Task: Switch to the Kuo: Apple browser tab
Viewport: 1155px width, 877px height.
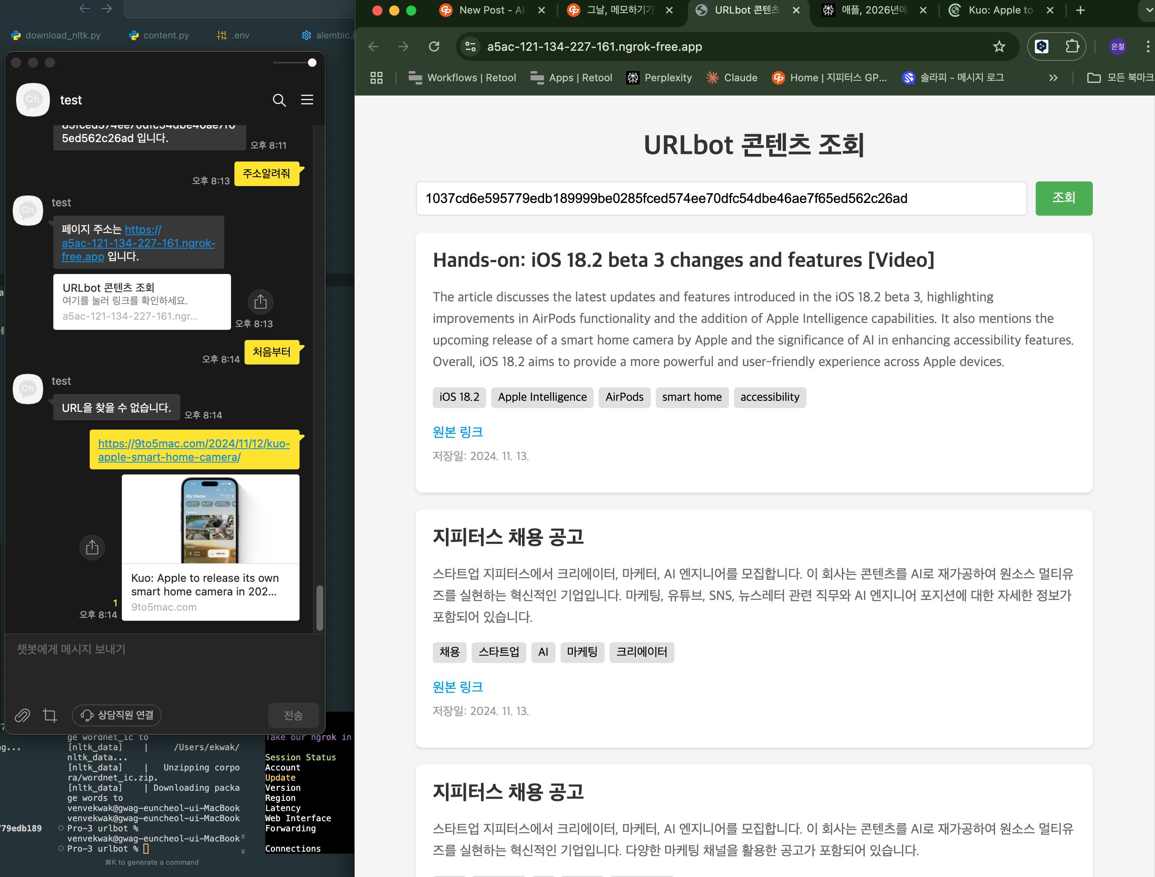Action: [x=999, y=10]
